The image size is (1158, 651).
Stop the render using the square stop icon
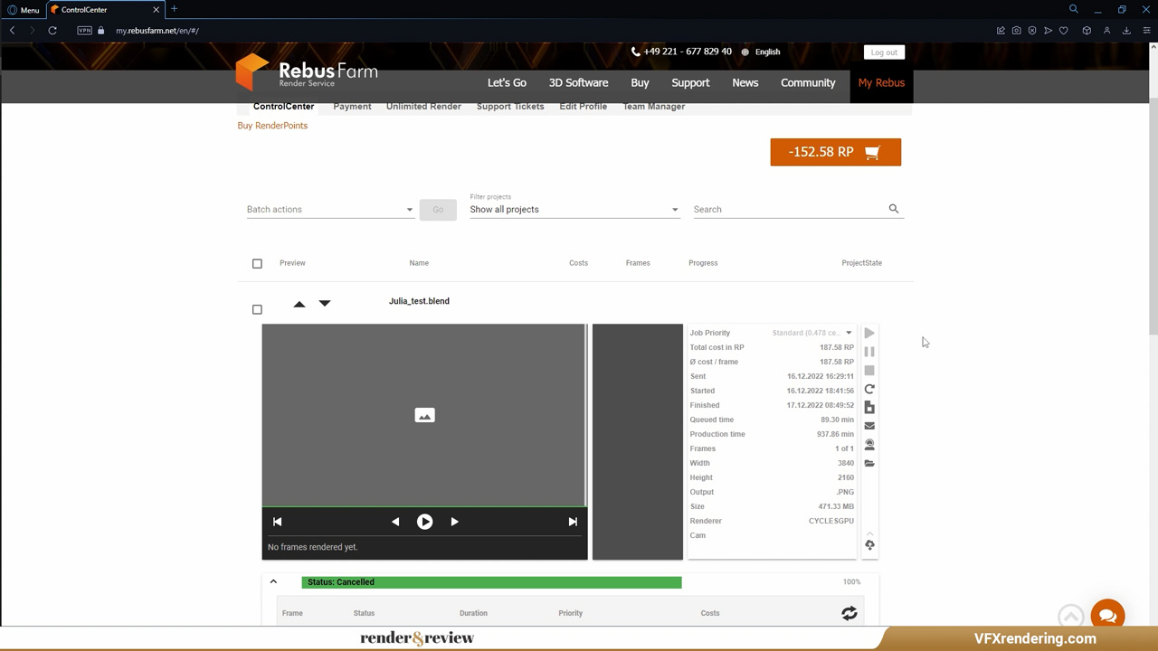868,370
